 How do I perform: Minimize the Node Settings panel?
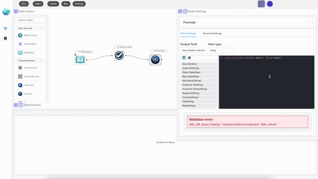(x=180, y=12)
